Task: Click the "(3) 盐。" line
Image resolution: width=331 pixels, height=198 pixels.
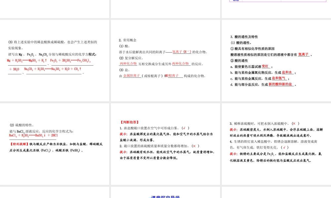Action: pyautogui.click(x=124, y=70)
